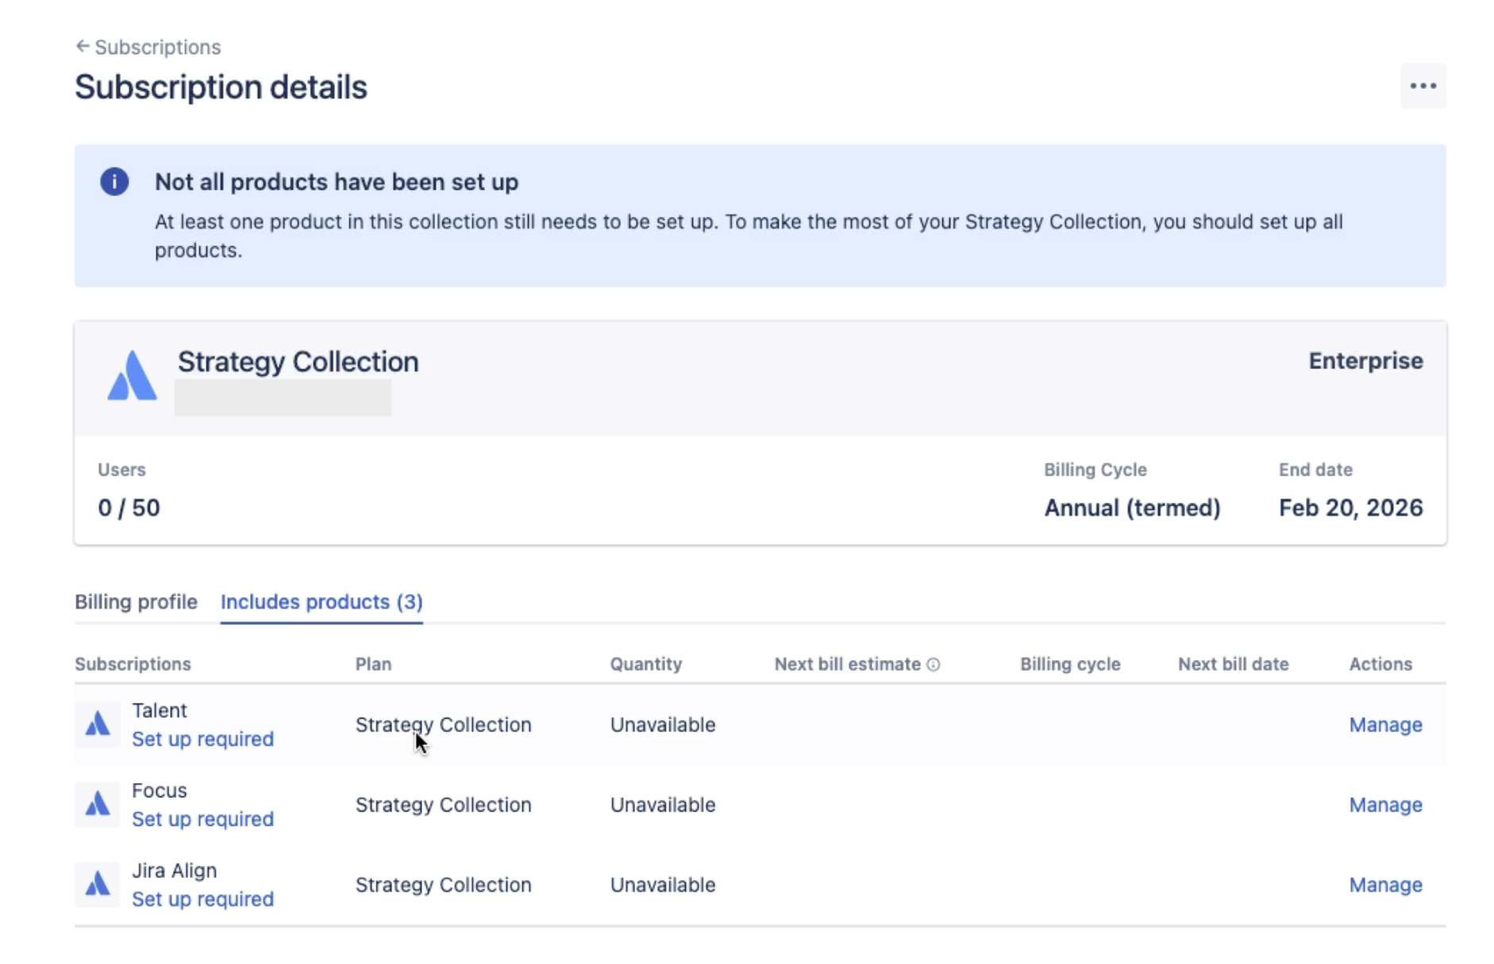Open Set up required for Talent
The image size is (1494, 964).
pos(203,738)
